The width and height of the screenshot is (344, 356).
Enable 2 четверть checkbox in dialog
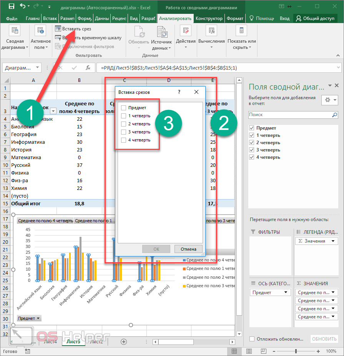click(x=123, y=124)
